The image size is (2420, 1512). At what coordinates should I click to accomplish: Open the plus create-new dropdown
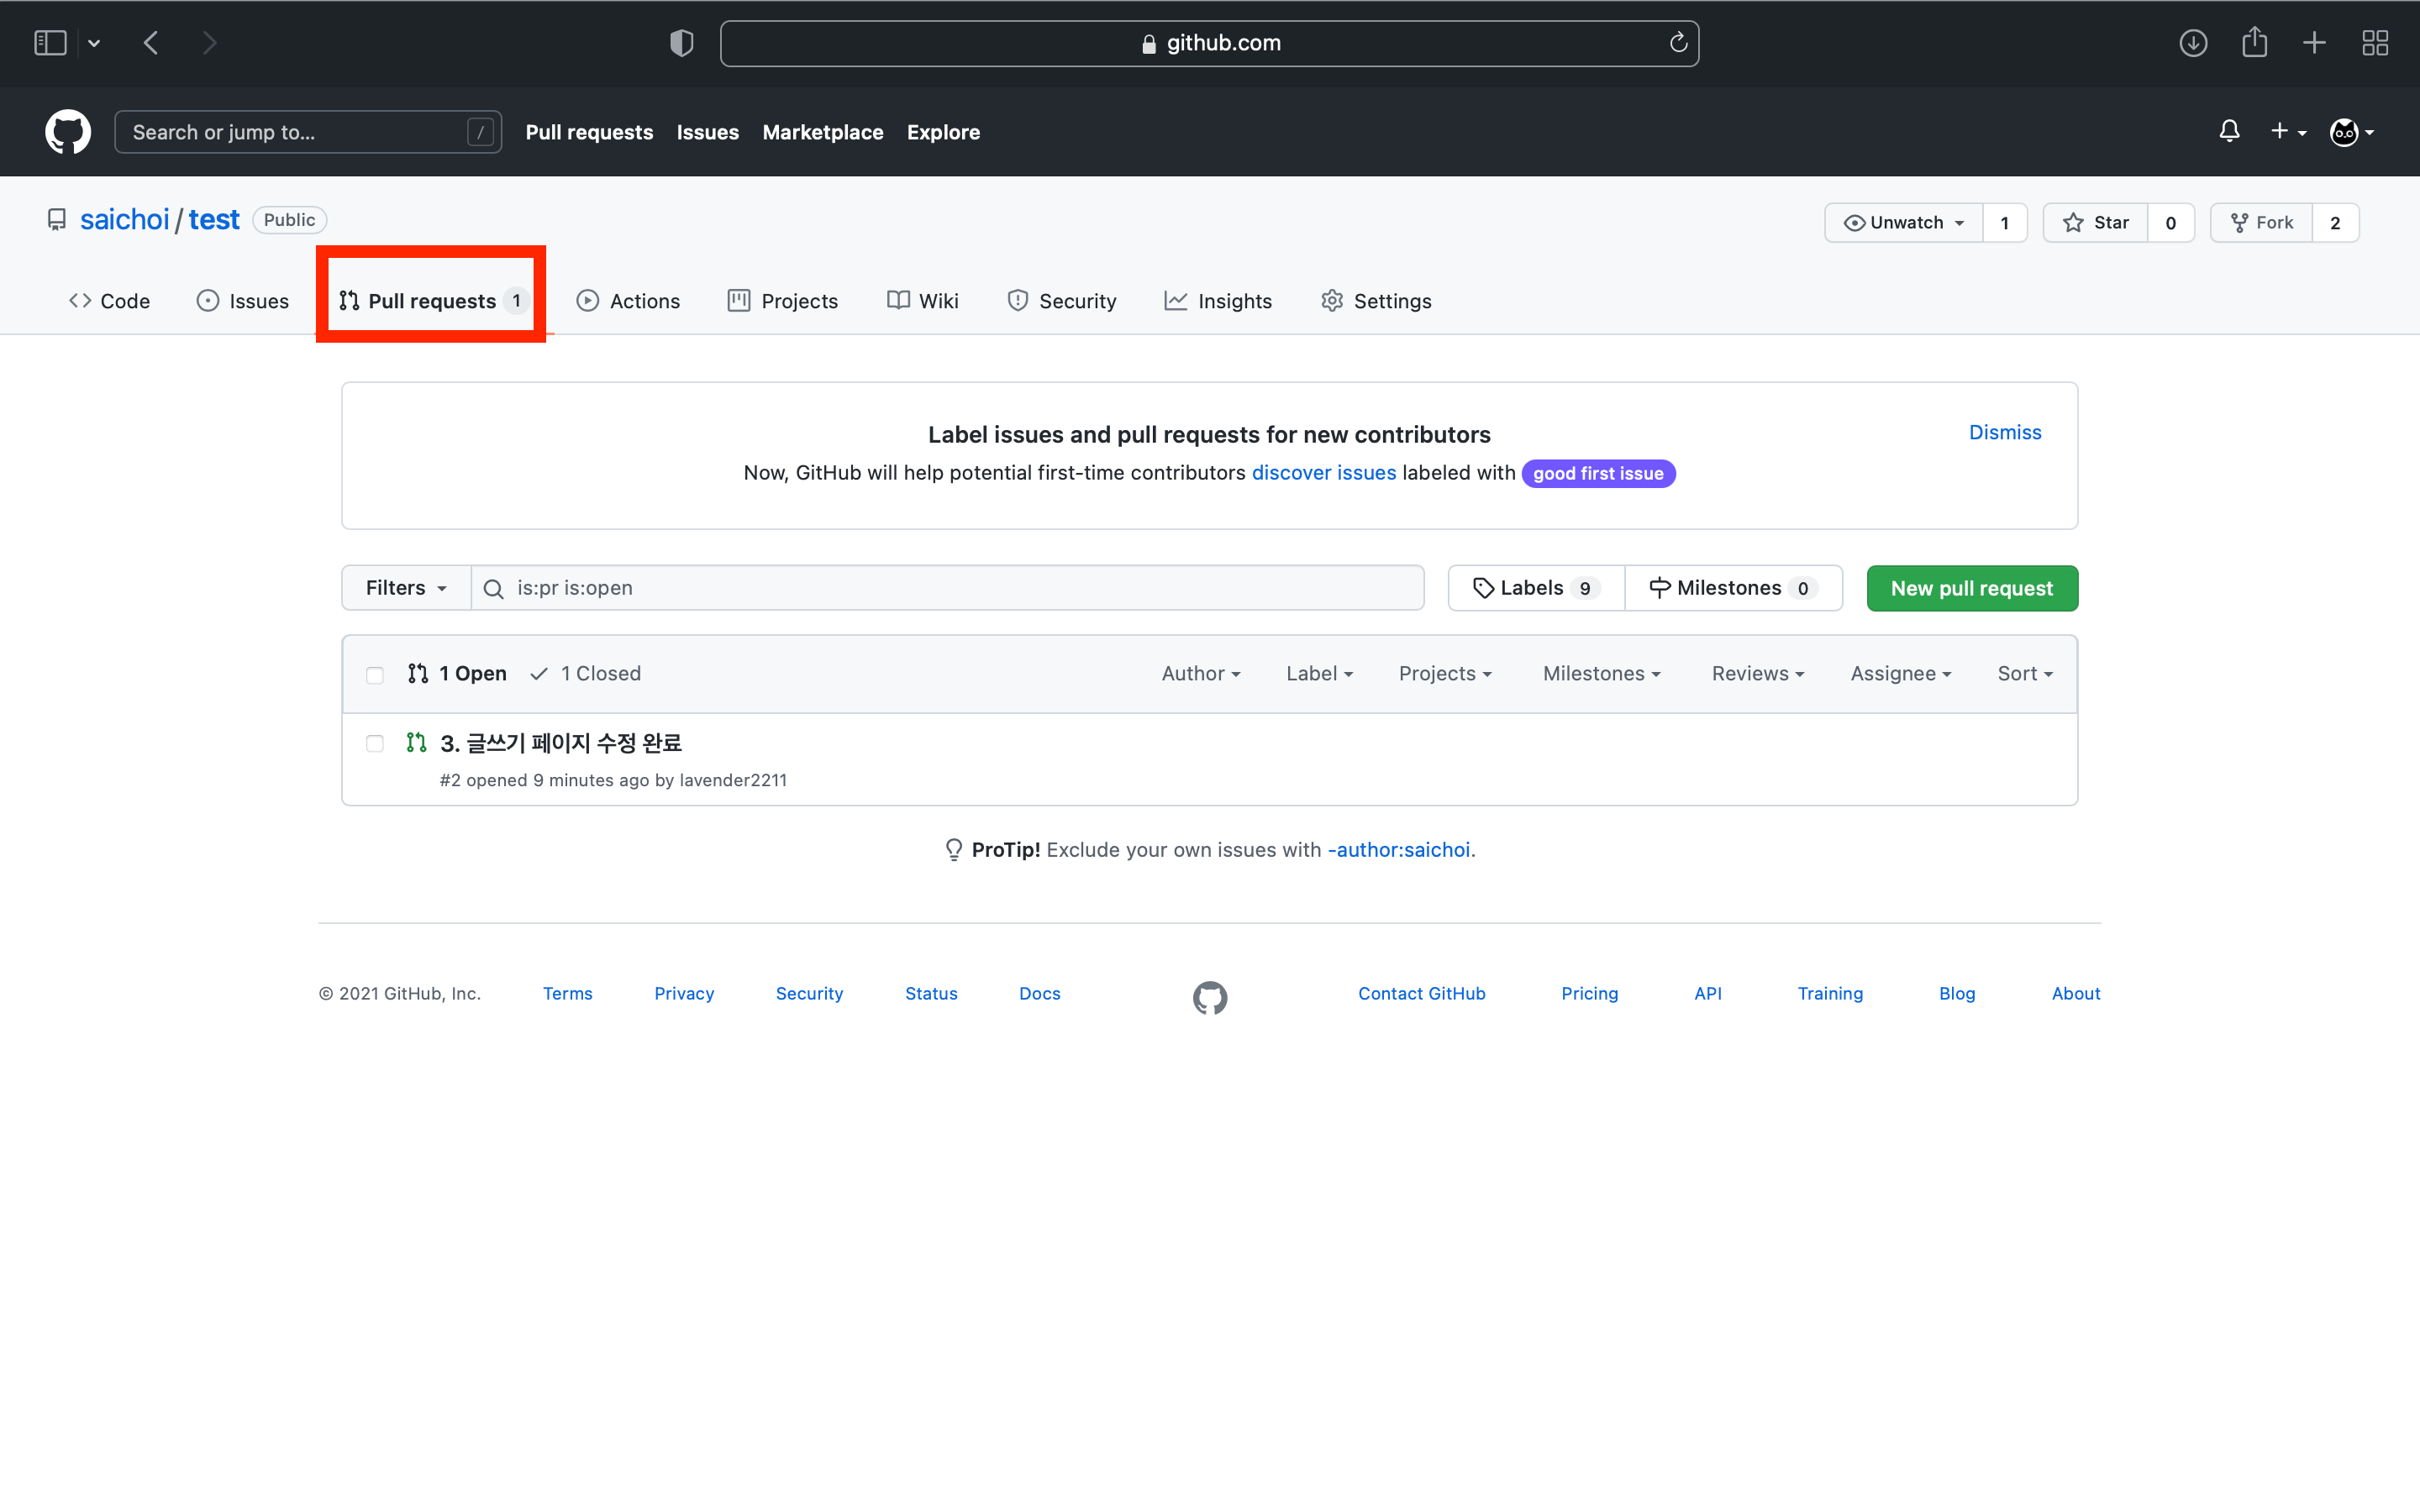coord(2288,131)
